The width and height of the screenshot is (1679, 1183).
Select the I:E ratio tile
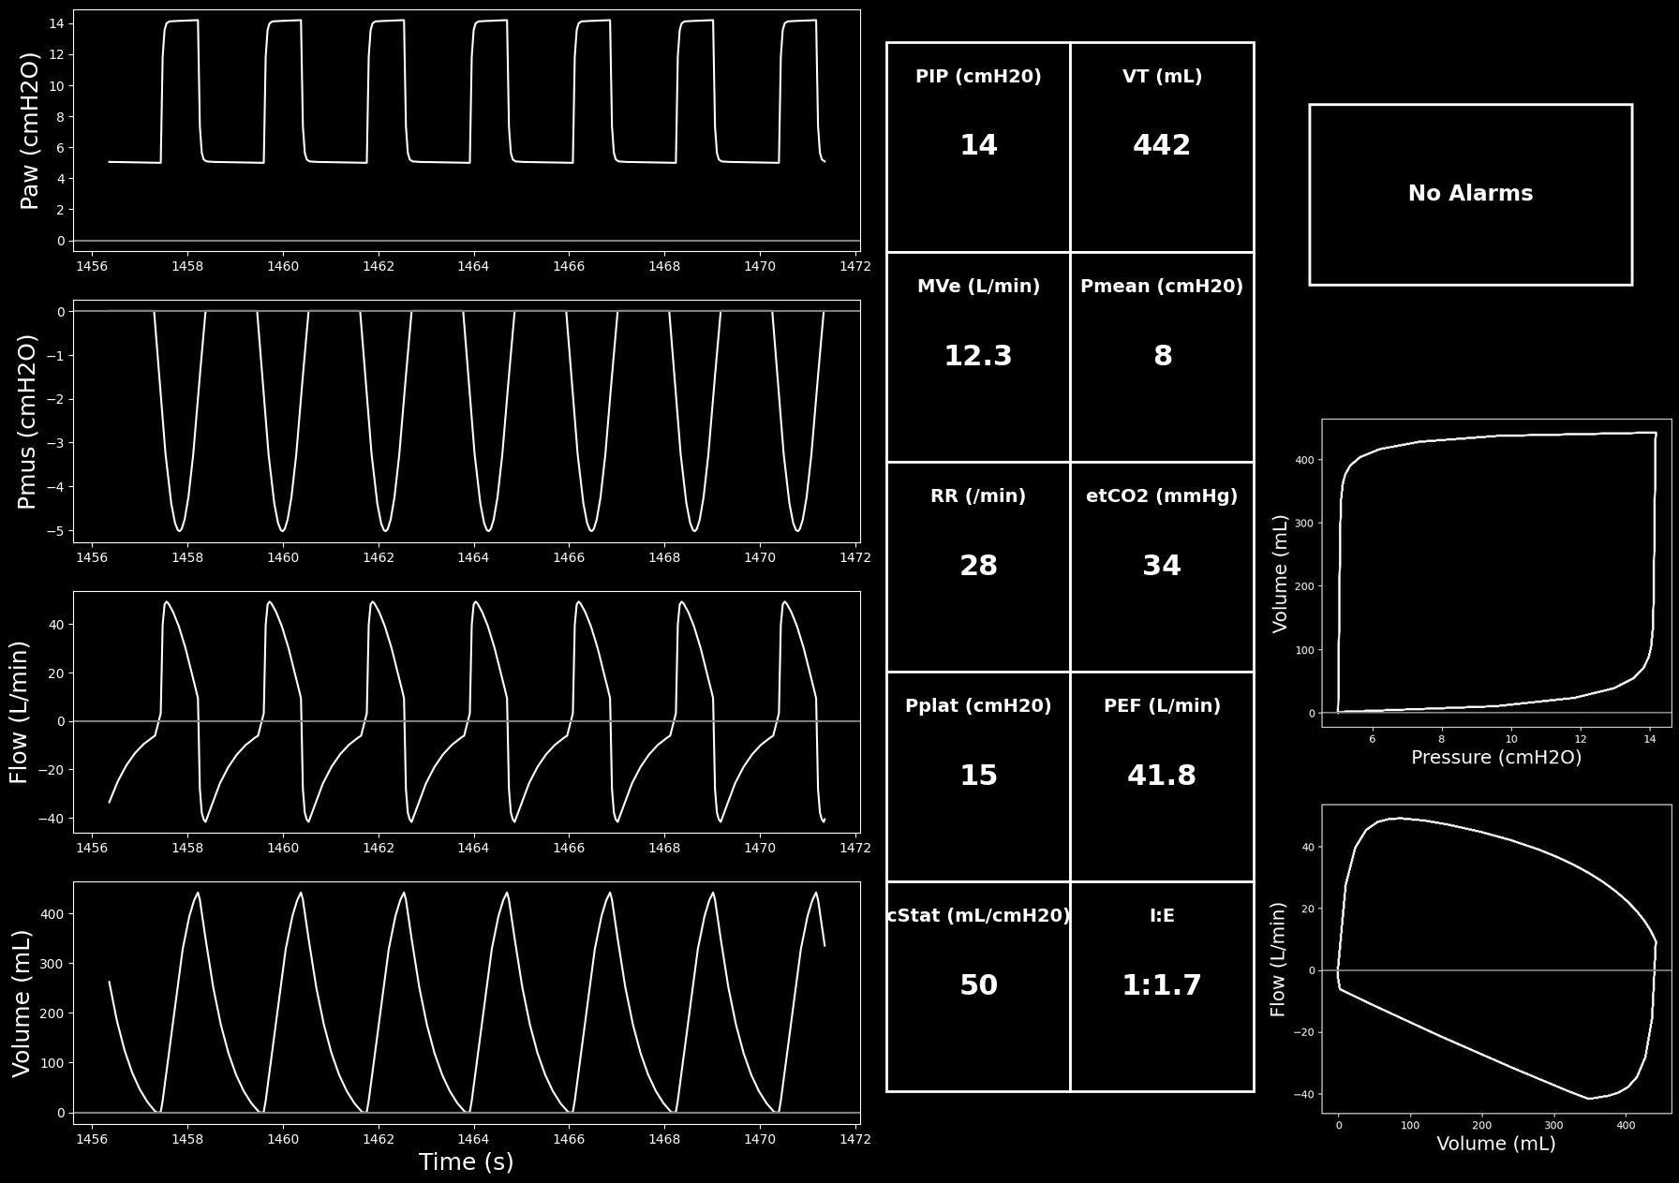click(1162, 986)
